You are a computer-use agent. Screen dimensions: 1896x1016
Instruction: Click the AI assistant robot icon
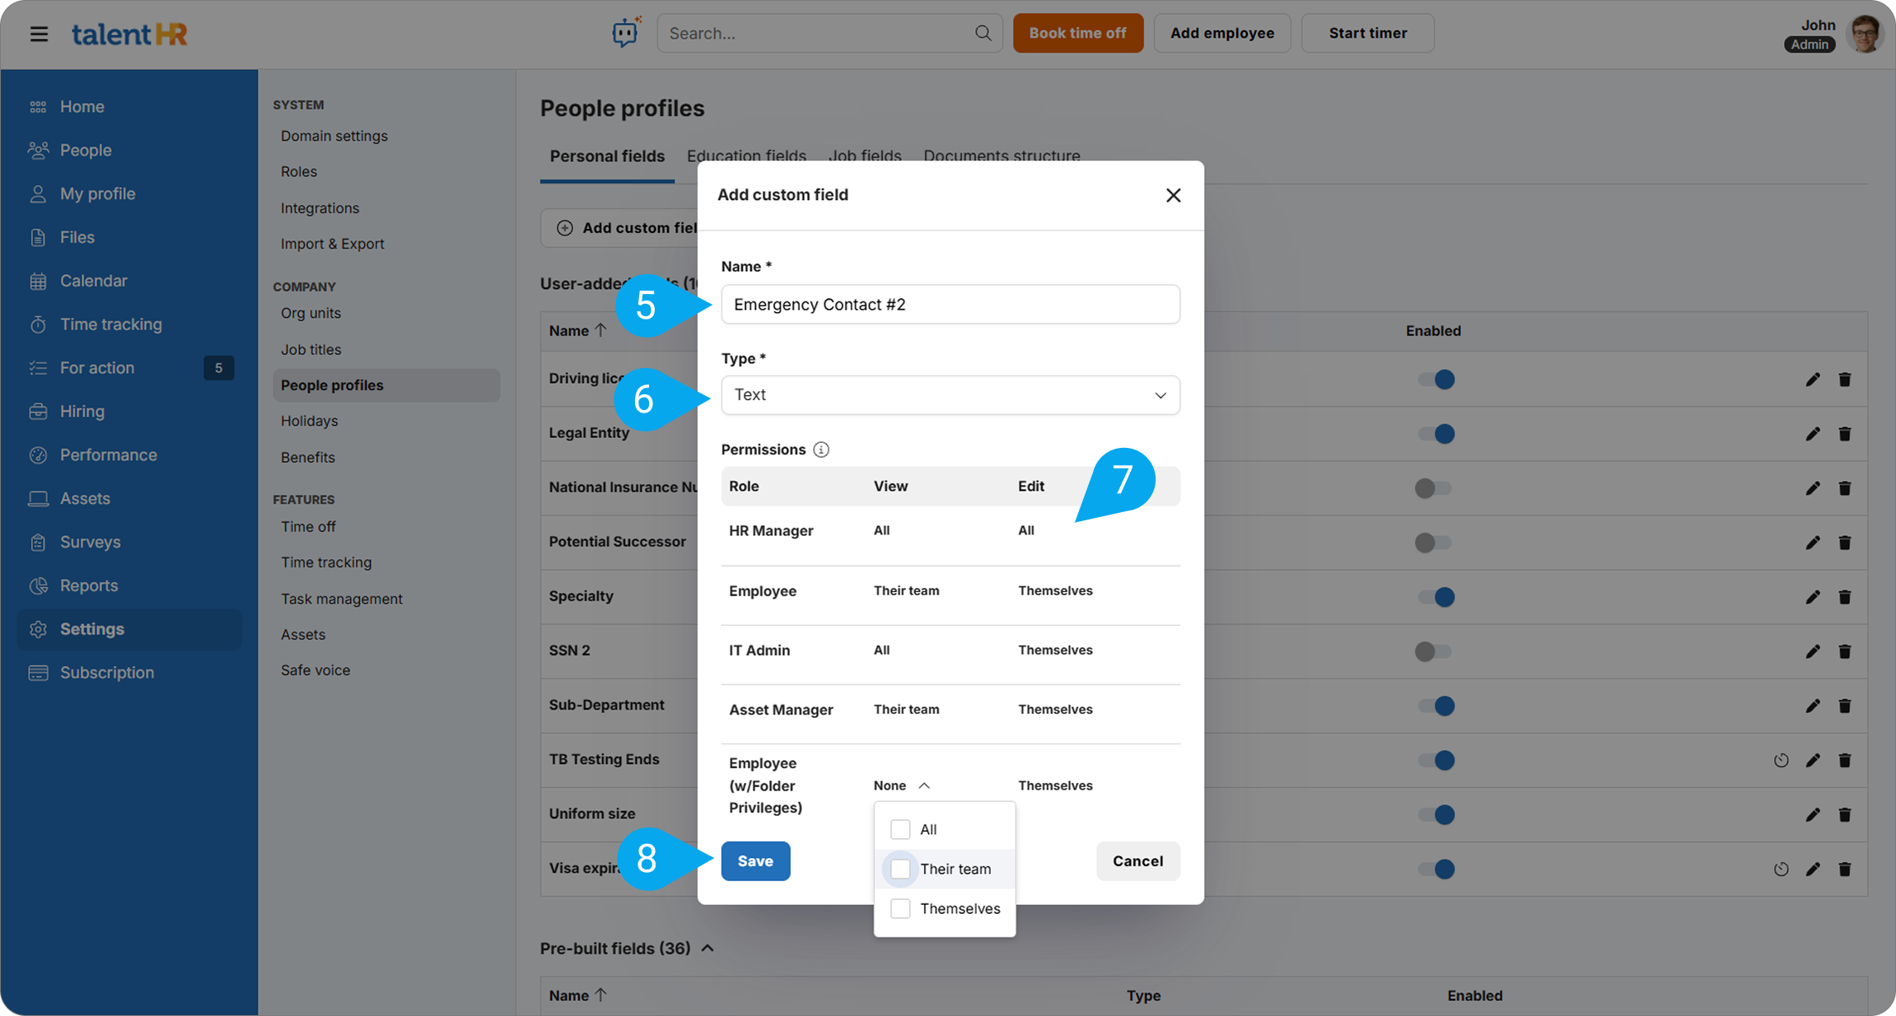pyautogui.click(x=625, y=33)
